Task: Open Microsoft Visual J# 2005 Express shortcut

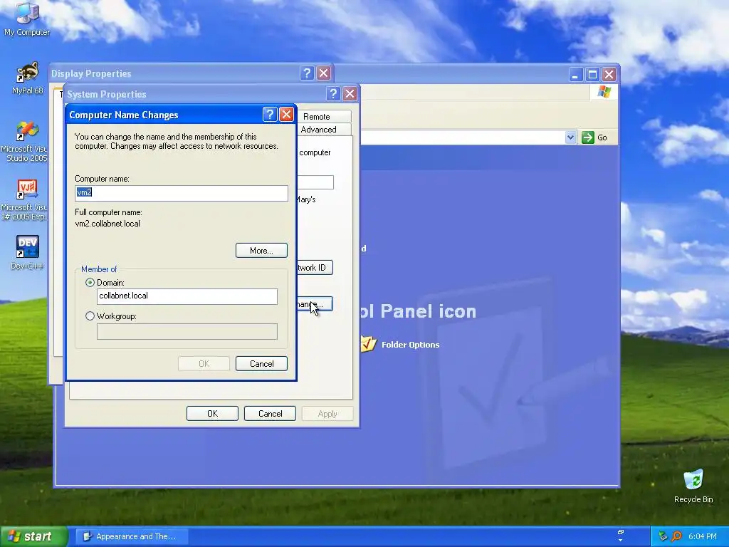Action: (26, 200)
